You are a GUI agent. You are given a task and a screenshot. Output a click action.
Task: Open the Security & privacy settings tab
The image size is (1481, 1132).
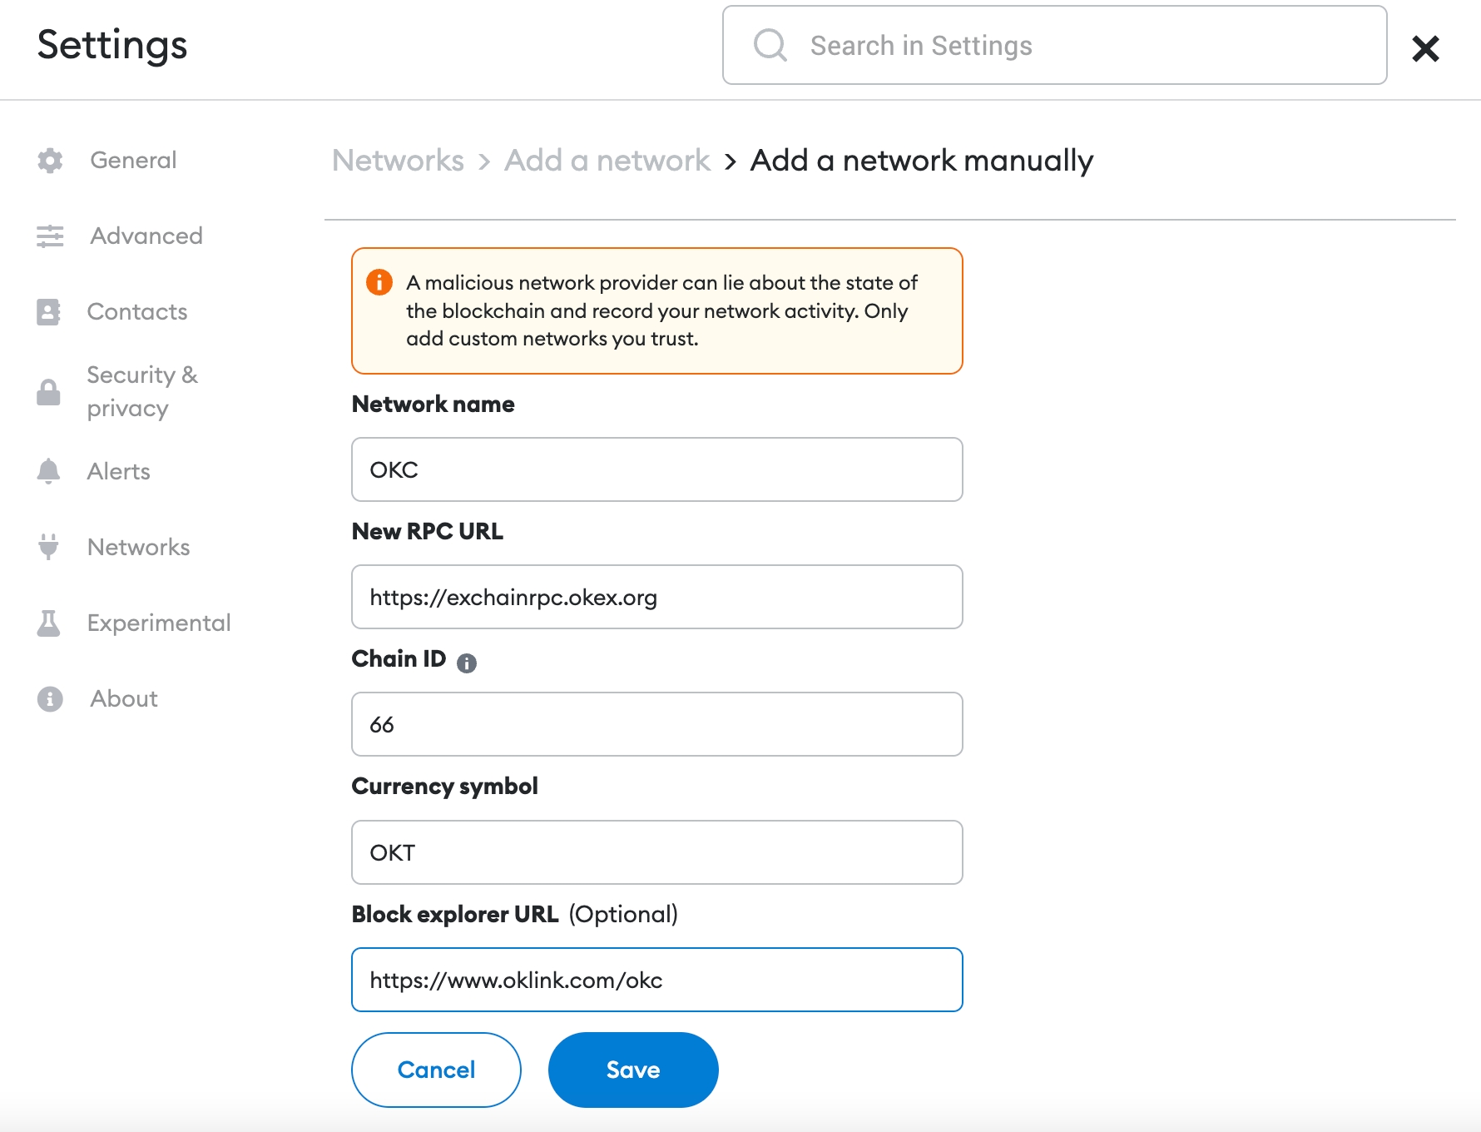click(x=142, y=392)
